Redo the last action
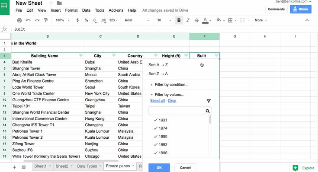Image resolution: width=318 pixels, height=172 pixels. tap(37, 20)
